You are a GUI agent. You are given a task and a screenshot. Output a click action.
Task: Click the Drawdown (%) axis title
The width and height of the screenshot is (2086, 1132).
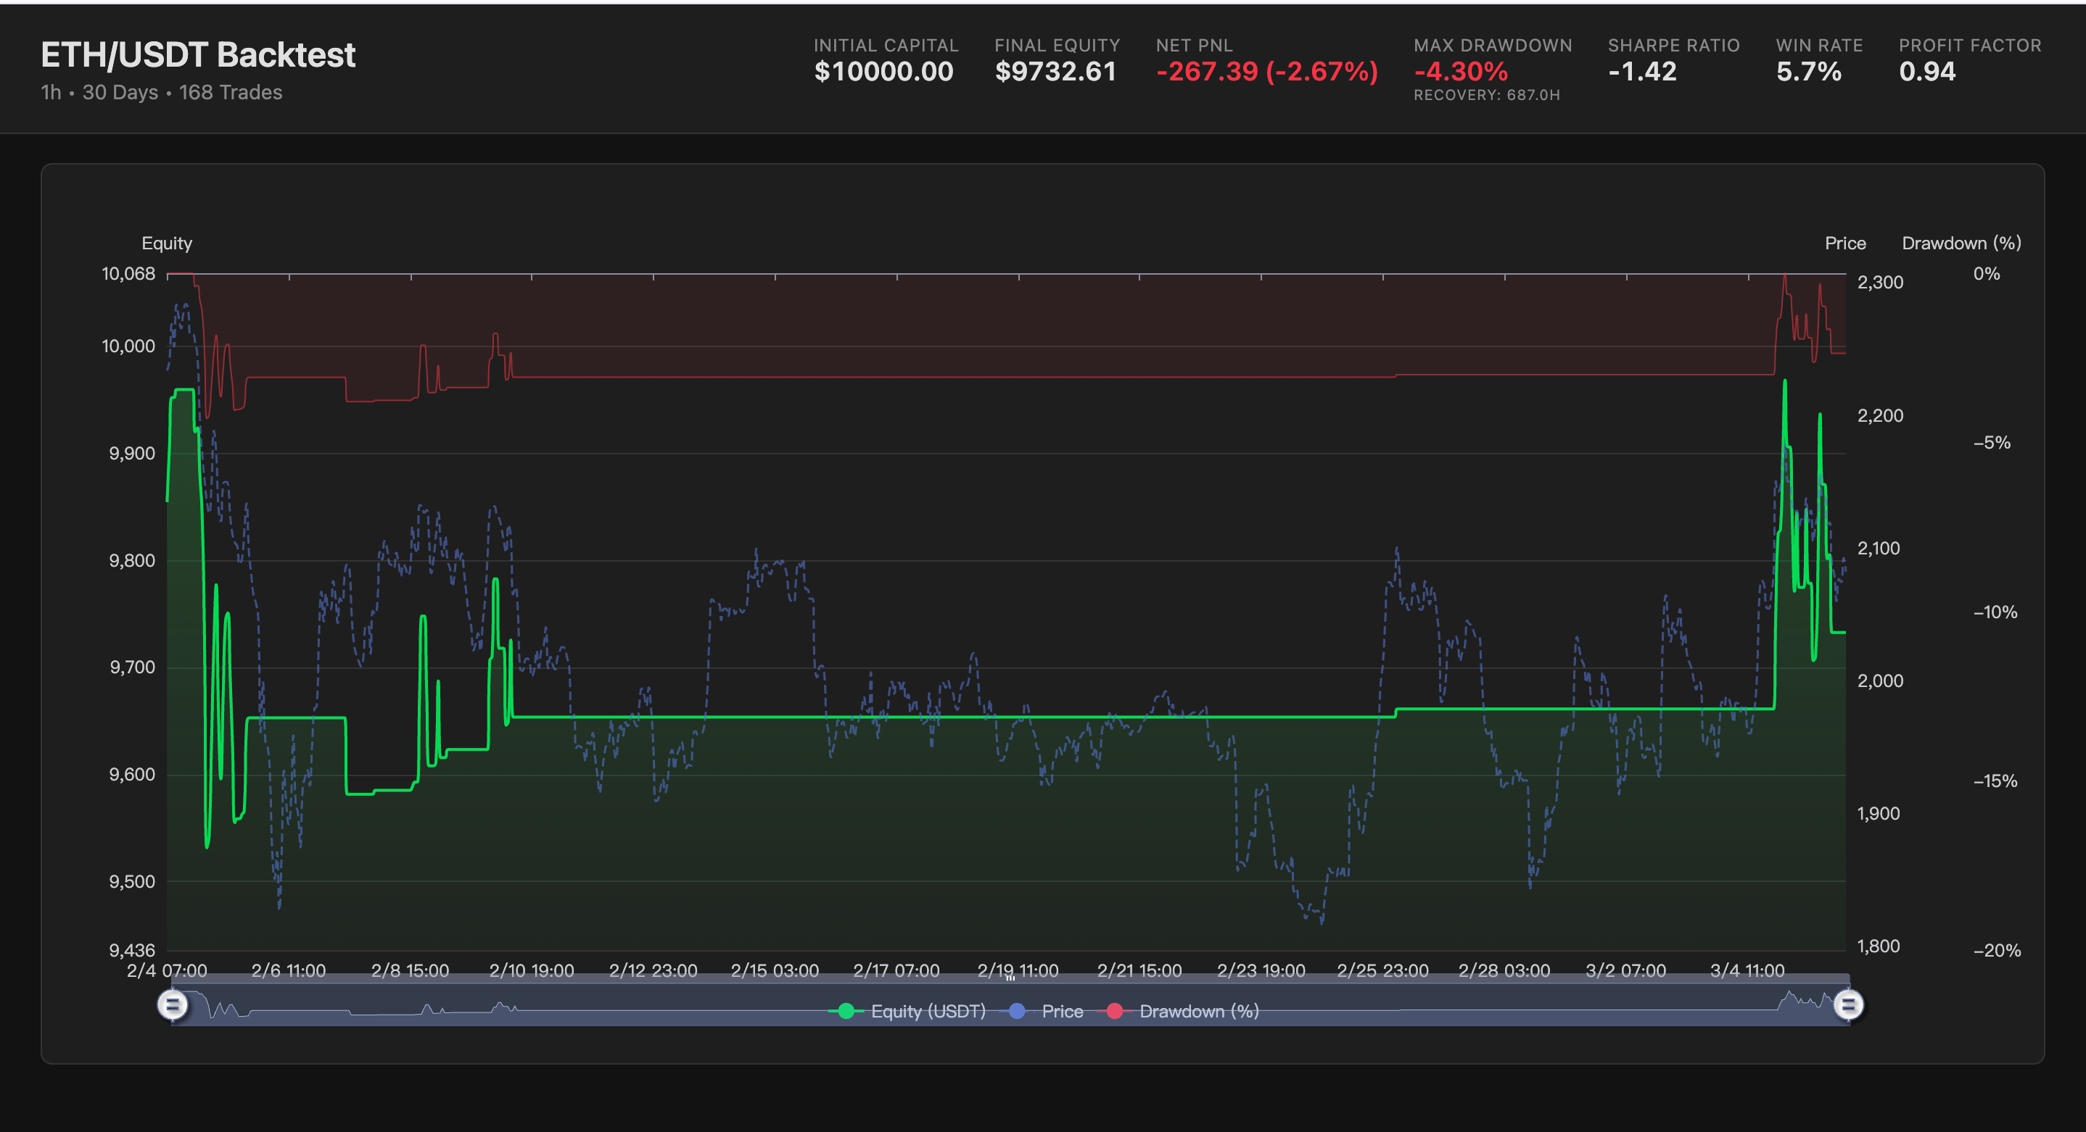click(1961, 244)
